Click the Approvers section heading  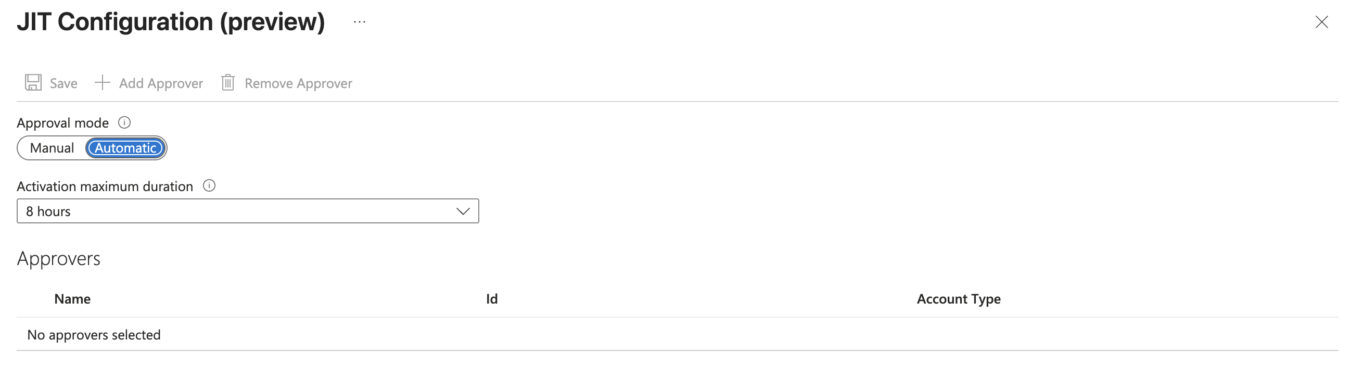pos(59,258)
